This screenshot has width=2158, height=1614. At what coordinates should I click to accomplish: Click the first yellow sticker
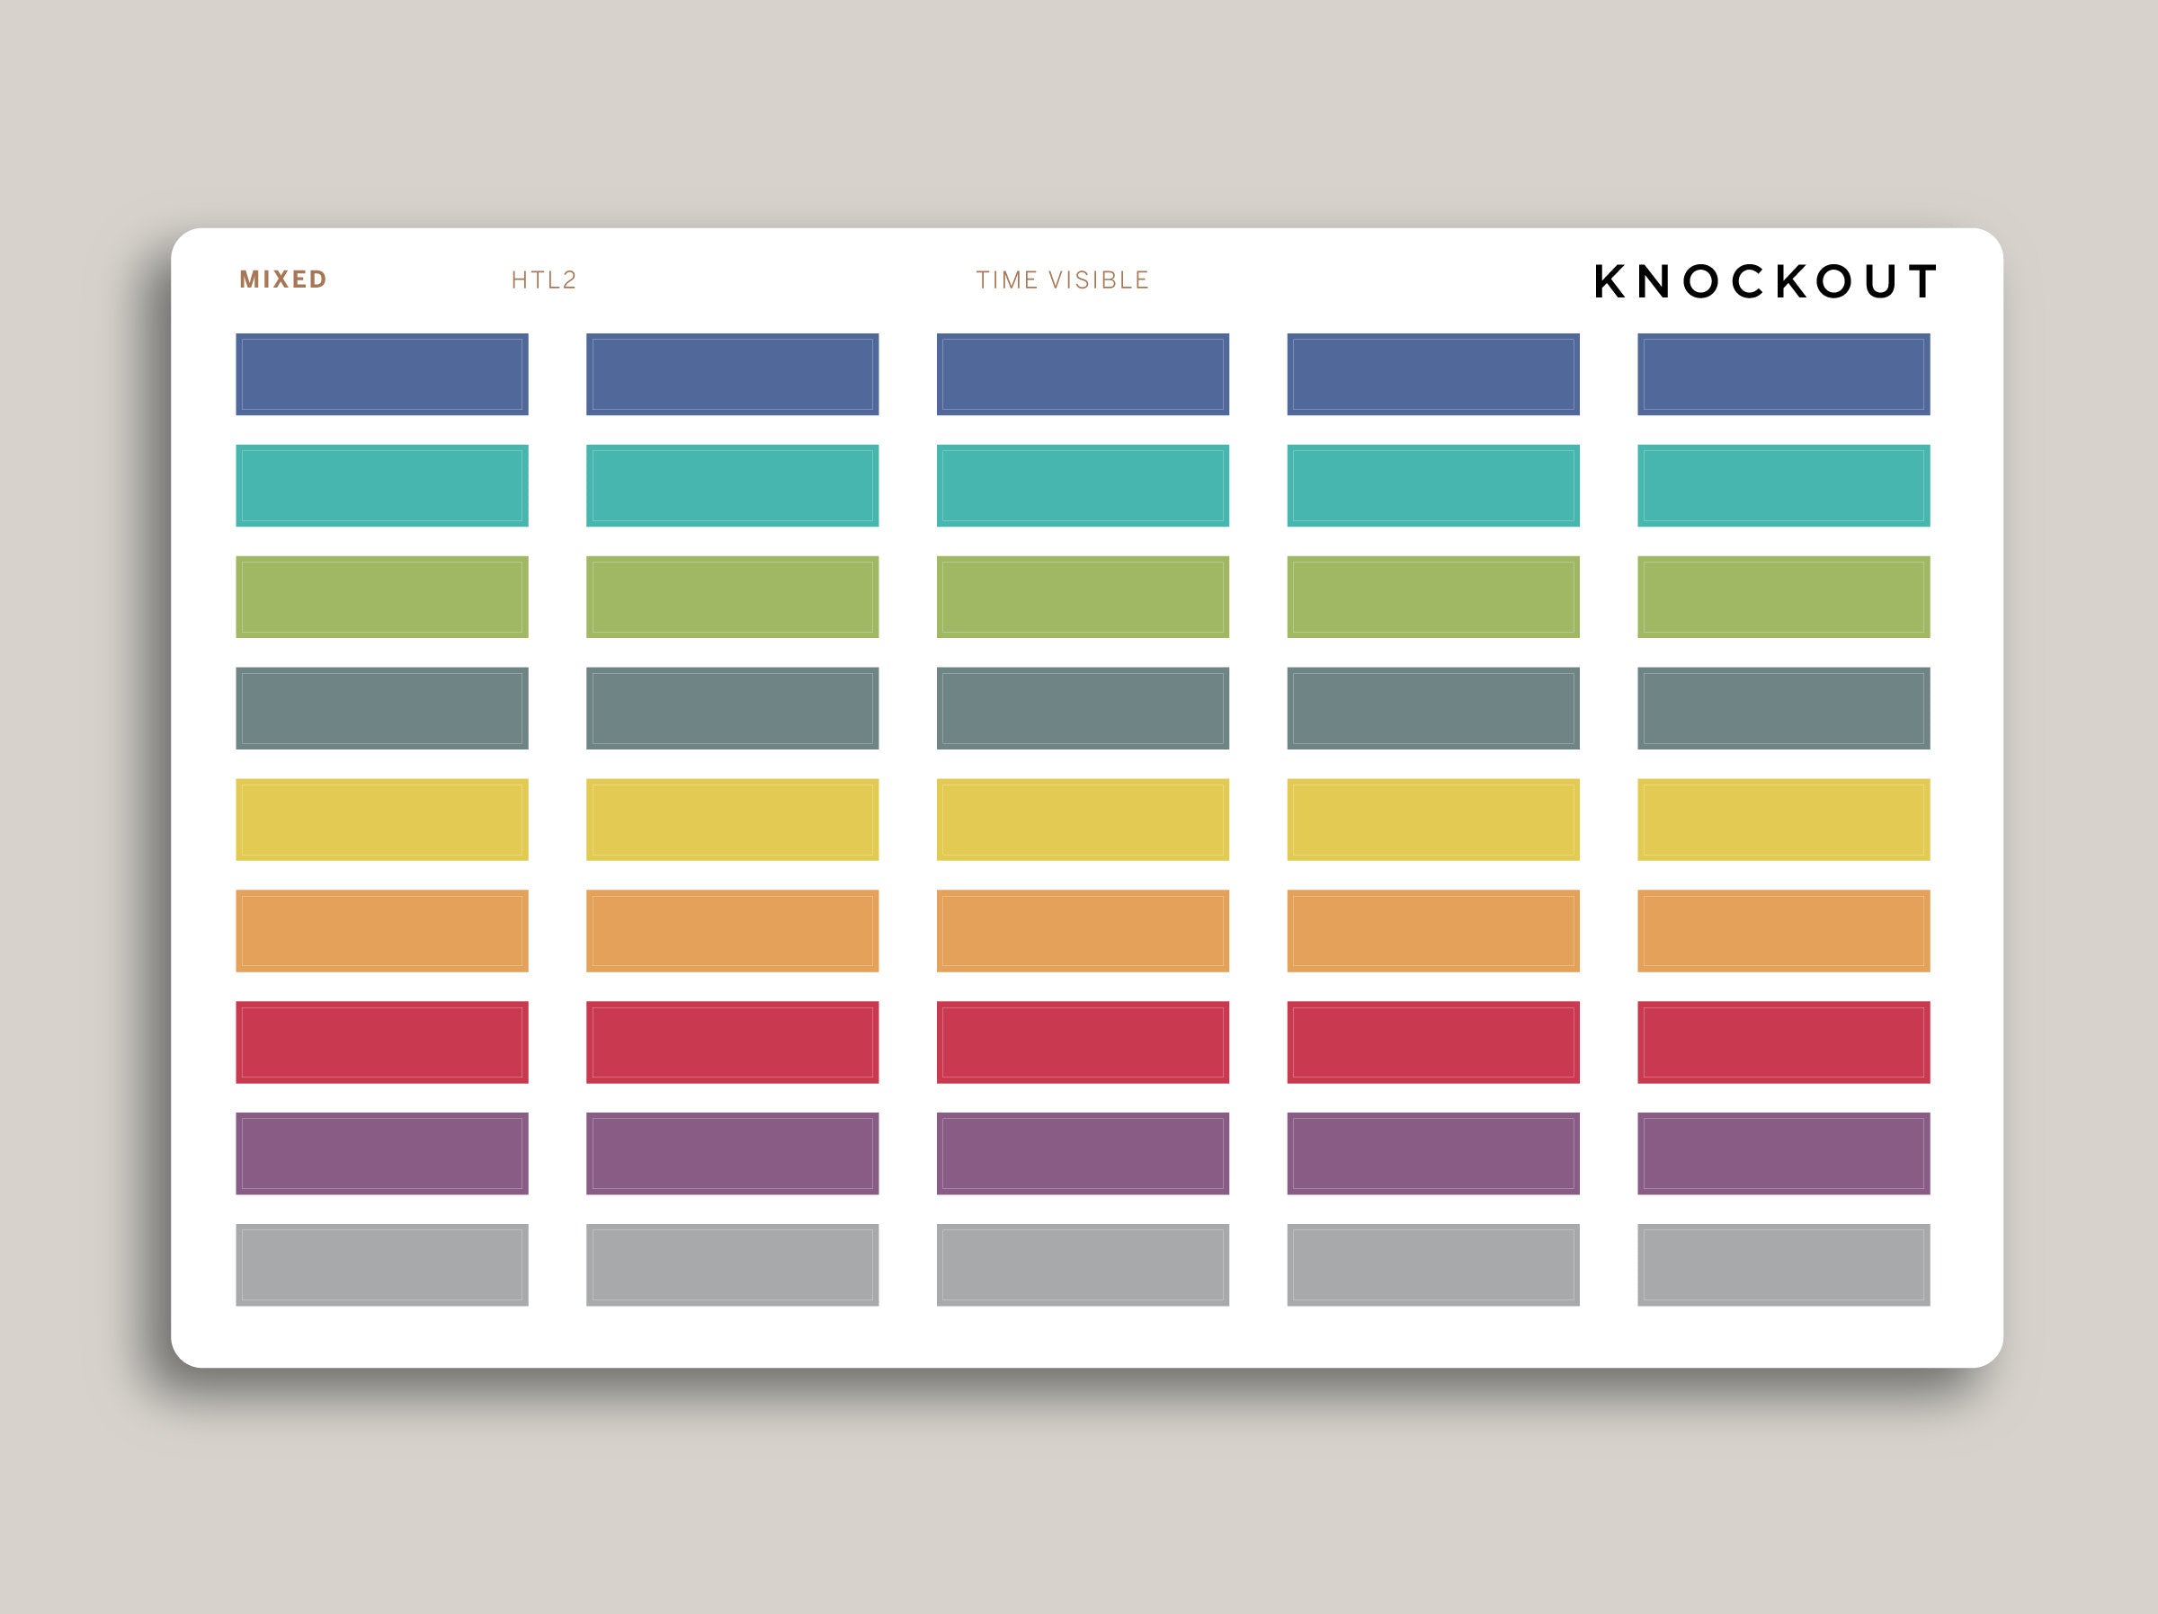pos(381,820)
